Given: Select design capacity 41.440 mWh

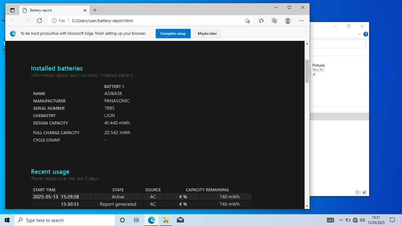Looking at the screenshot, I should (x=117, y=123).
